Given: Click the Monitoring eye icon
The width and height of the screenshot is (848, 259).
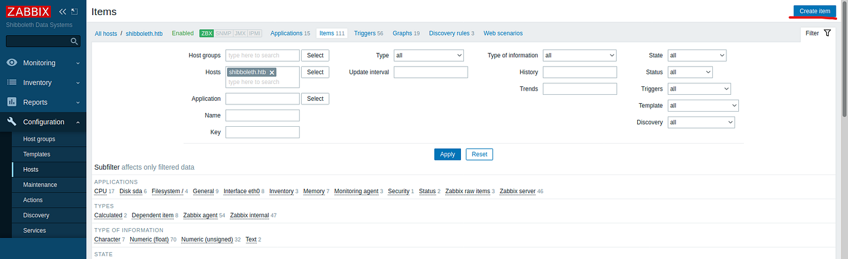Looking at the screenshot, I should pyautogui.click(x=12, y=63).
